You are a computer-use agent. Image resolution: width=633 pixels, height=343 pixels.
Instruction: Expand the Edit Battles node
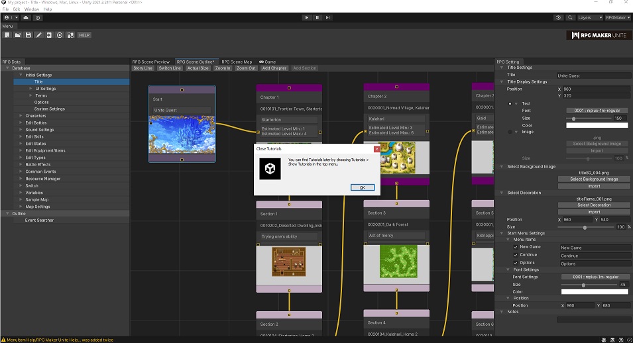pos(21,122)
